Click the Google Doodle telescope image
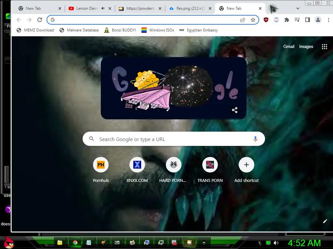 174,88
